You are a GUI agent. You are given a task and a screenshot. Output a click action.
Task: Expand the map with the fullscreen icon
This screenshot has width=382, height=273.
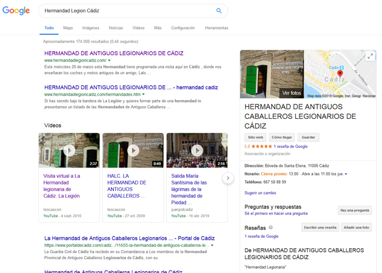370,56
